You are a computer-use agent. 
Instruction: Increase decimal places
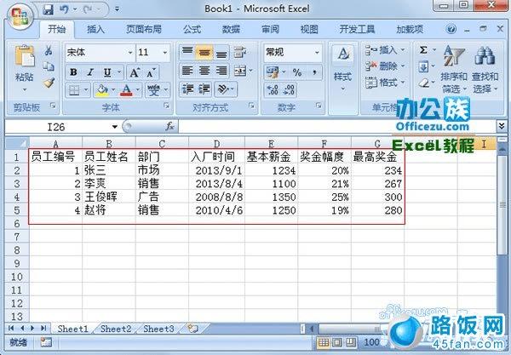point(273,89)
